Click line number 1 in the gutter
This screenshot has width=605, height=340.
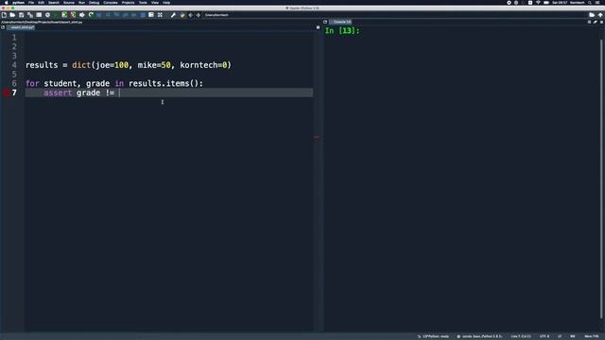[14, 38]
